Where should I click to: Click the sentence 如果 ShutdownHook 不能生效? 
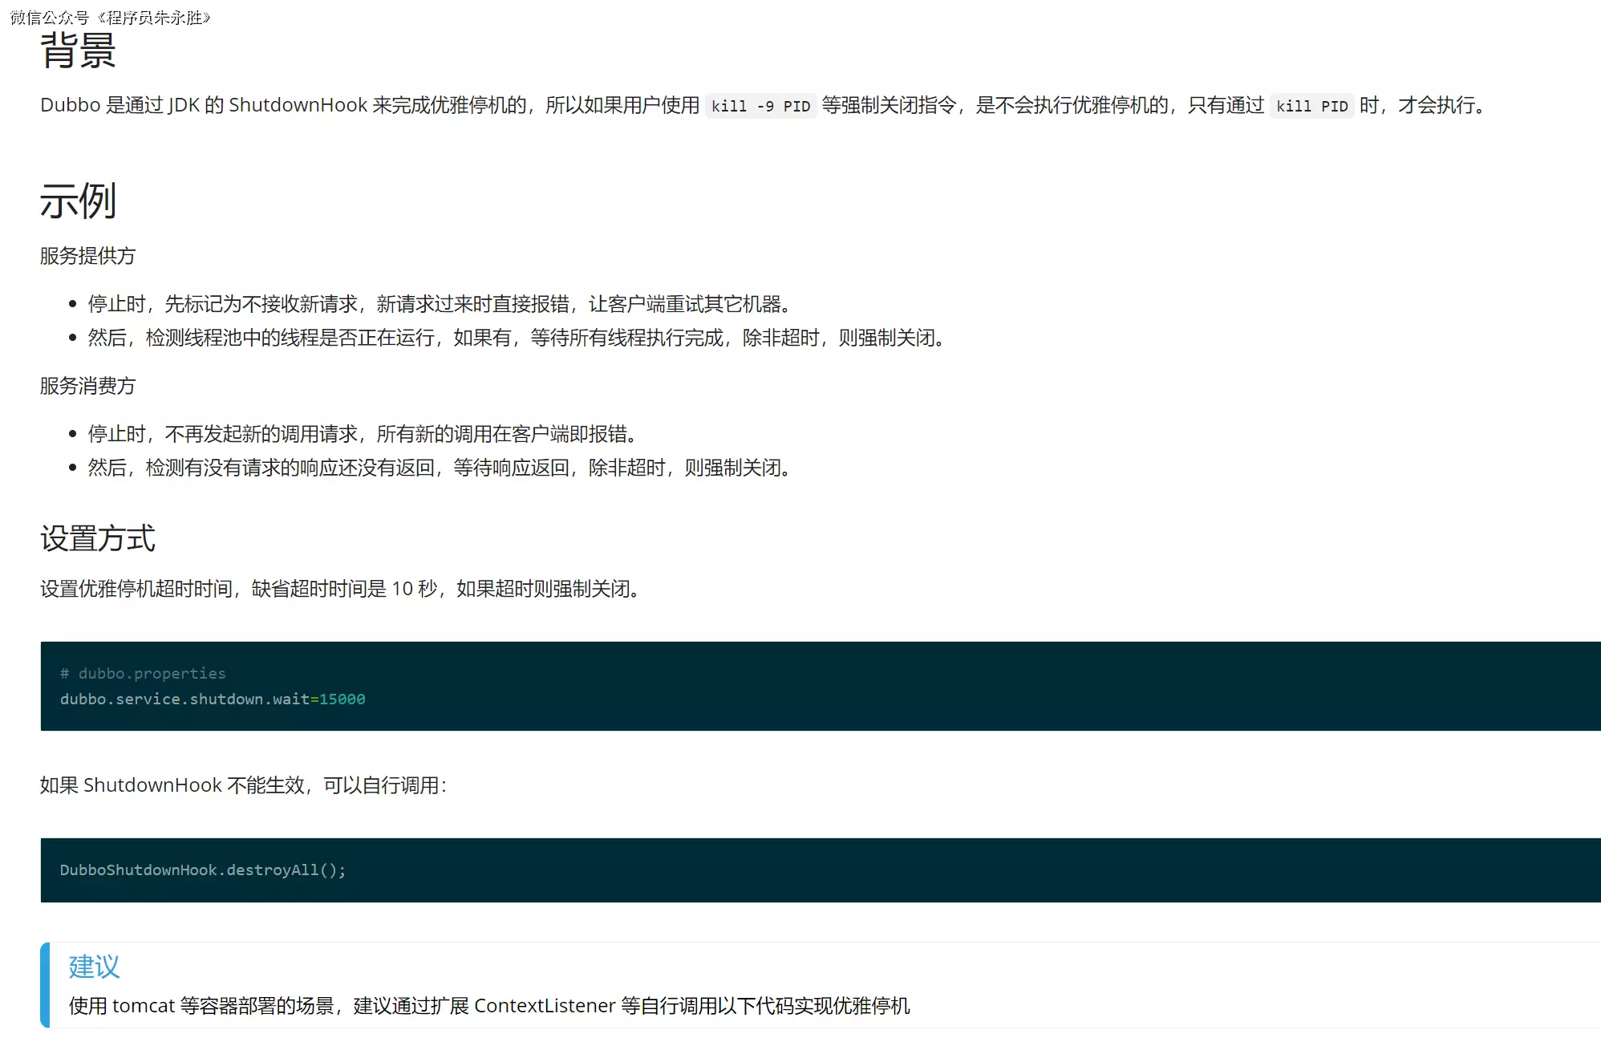(243, 785)
